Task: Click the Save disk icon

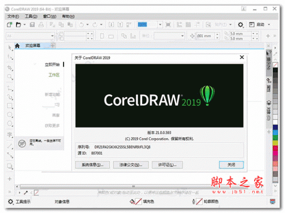Action: (32, 25)
